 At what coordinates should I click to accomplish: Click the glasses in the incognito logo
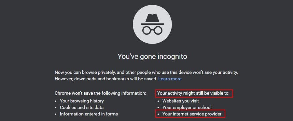point(152,31)
